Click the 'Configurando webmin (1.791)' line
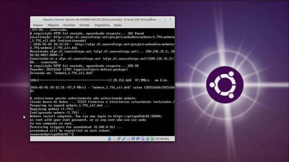The width and height of the screenshot is (289, 162). point(58,112)
